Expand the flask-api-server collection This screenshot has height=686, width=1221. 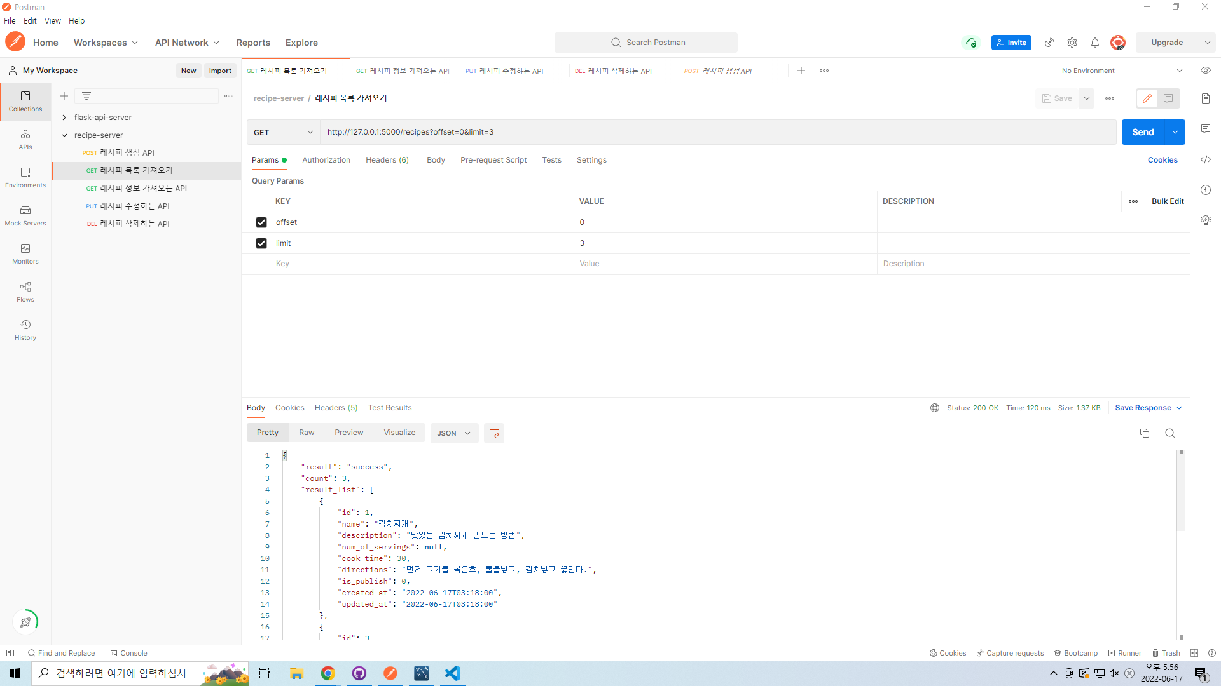pyautogui.click(x=64, y=118)
